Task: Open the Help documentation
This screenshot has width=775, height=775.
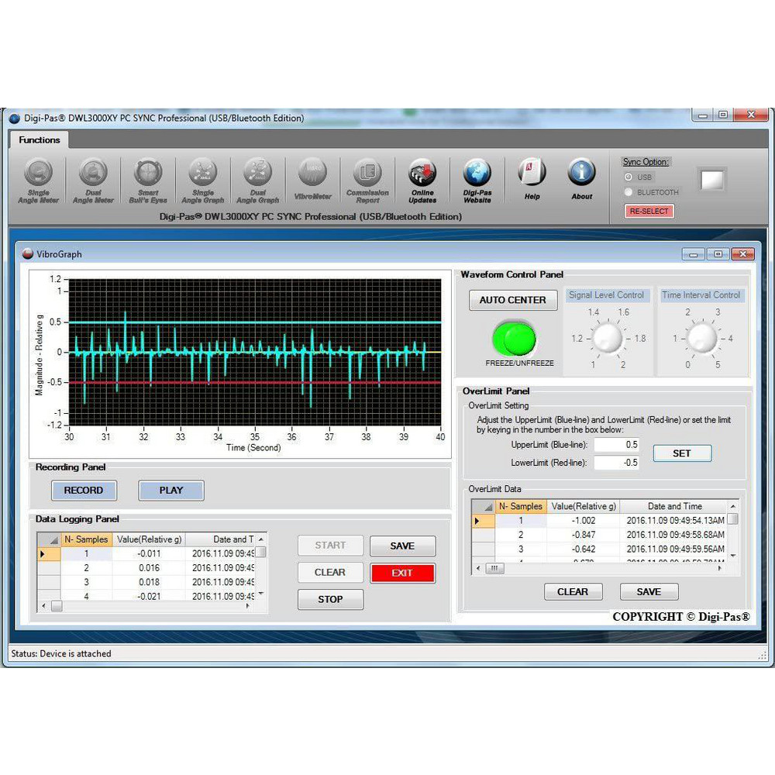Action: (x=532, y=178)
